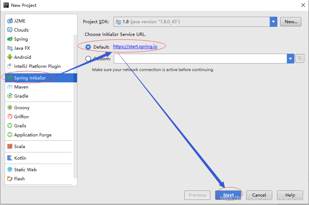Click the Gradle icon
309x205 pixels.
click(10, 96)
